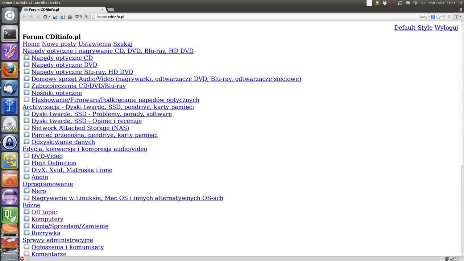Open the messaging envelope indicator

coord(408,3)
